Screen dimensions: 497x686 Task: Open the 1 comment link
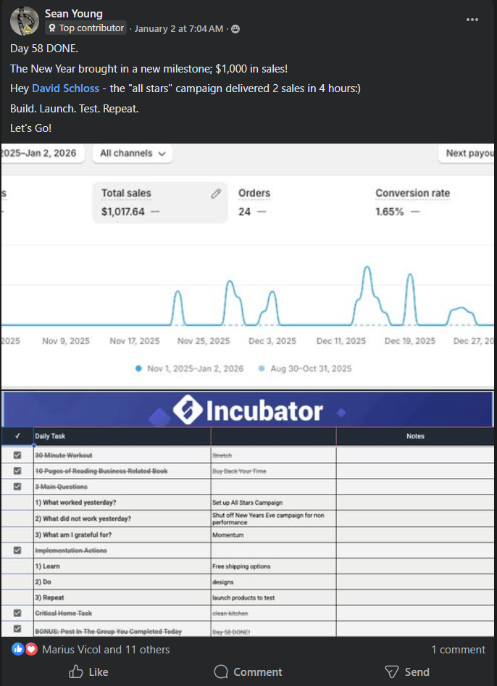coord(458,650)
